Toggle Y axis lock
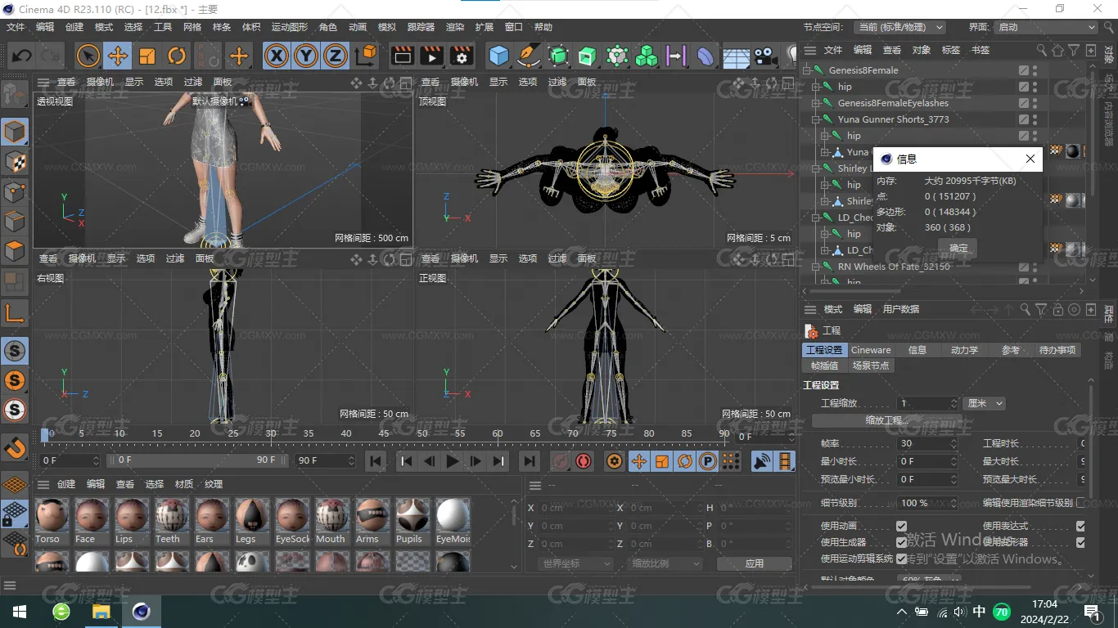1118x628 pixels. [306, 56]
